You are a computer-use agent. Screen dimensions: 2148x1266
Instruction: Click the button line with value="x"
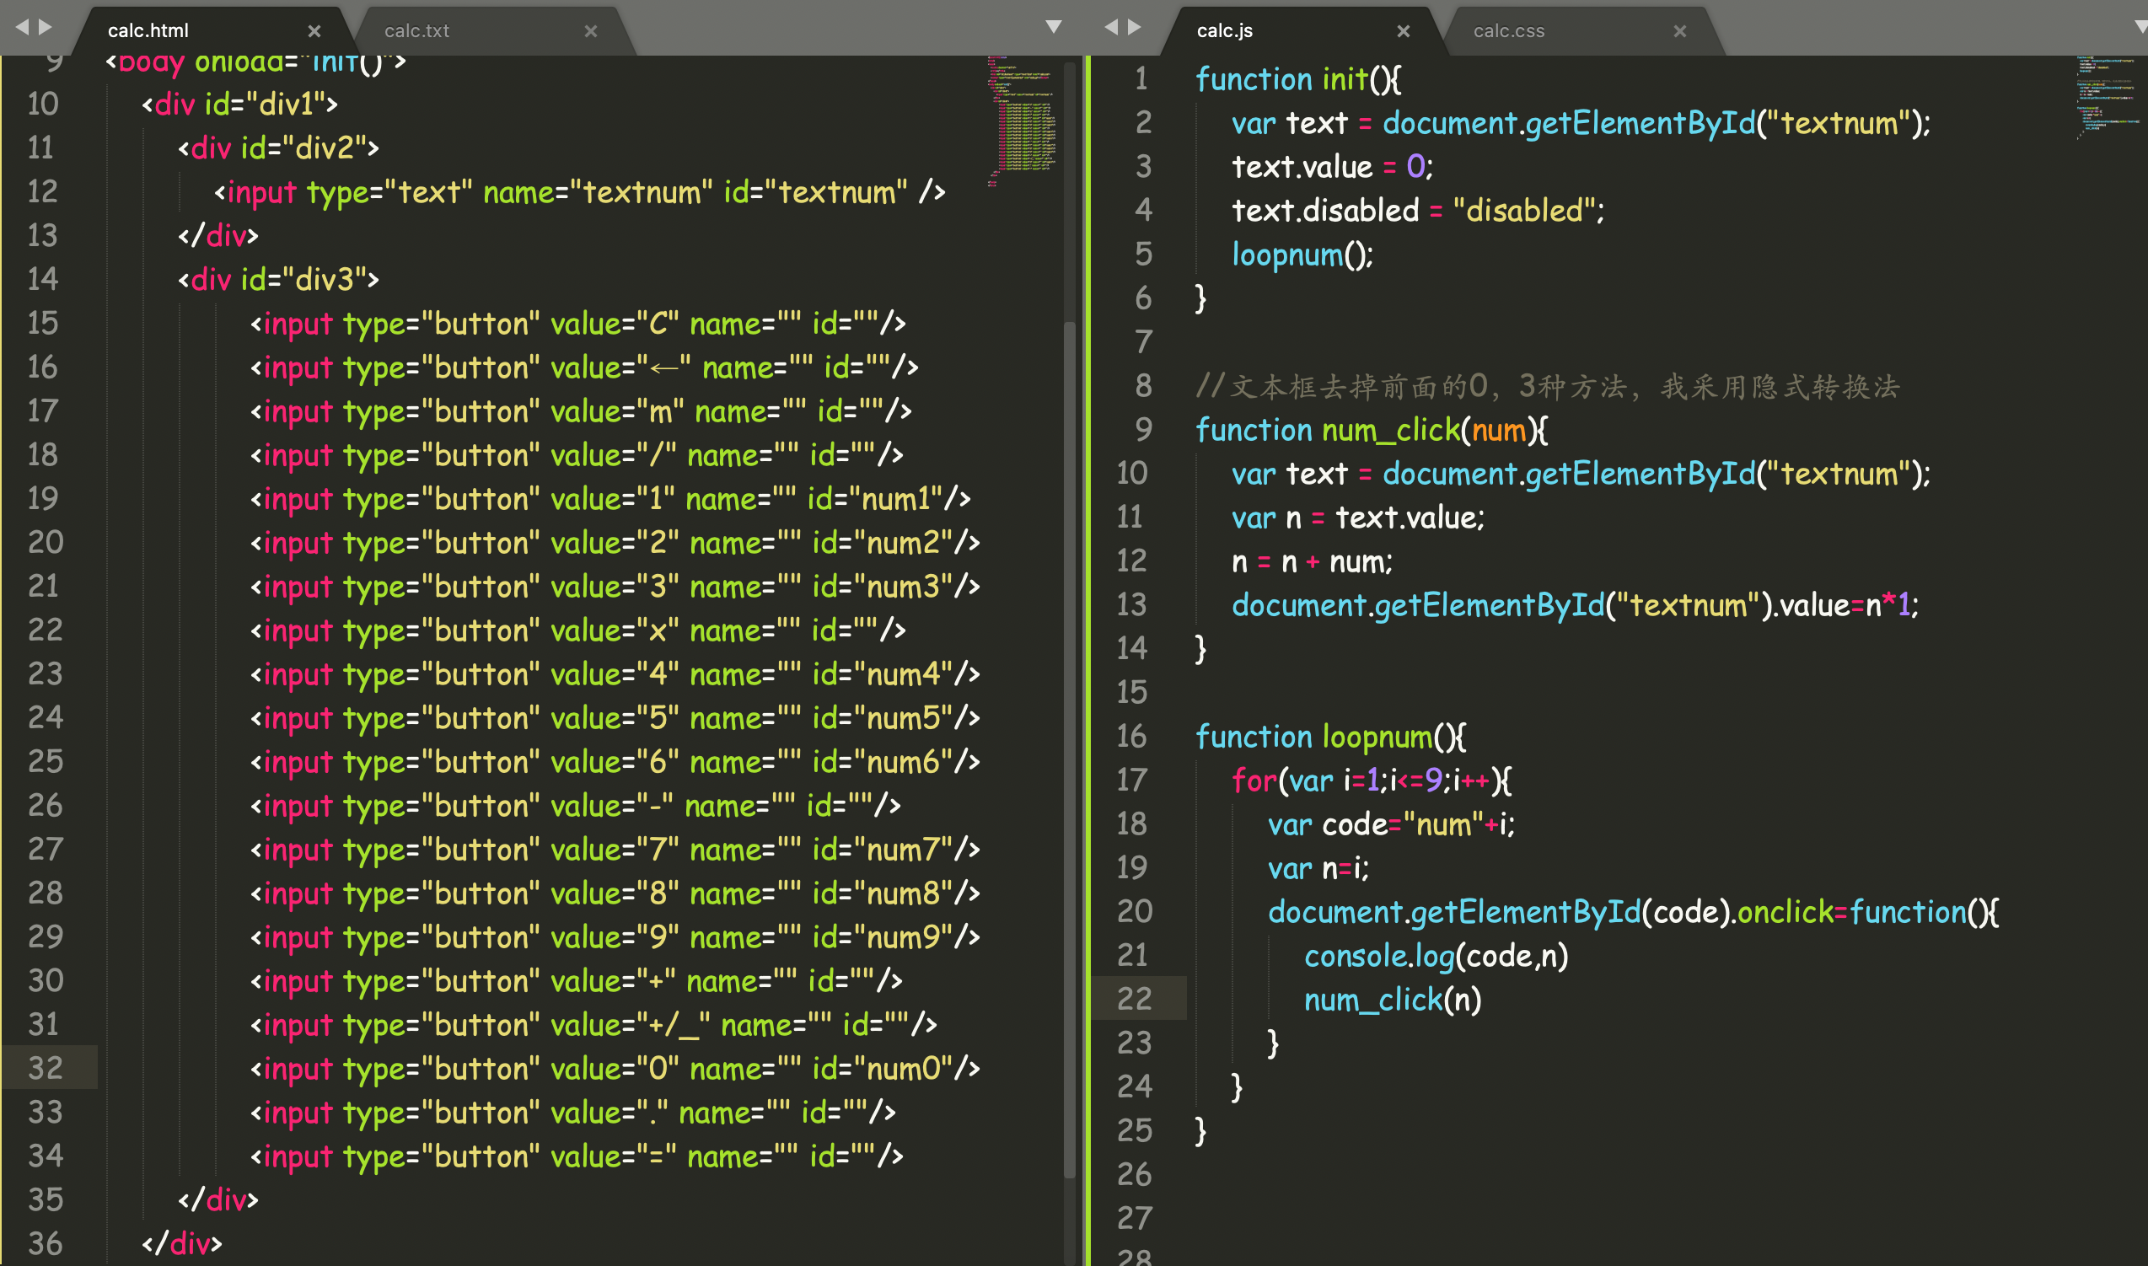coord(577,630)
